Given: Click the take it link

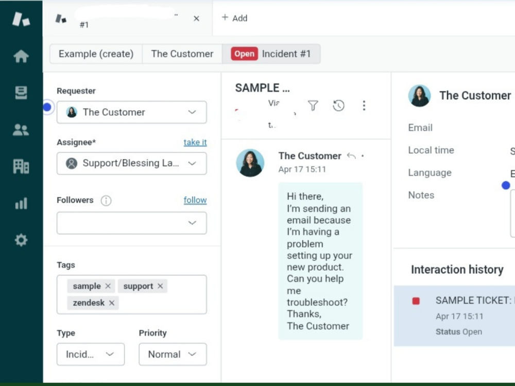Looking at the screenshot, I should (195, 142).
